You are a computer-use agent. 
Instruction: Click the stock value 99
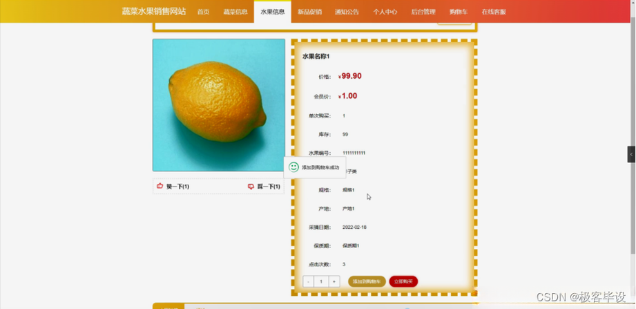pyautogui.click(x=345, y=134)
